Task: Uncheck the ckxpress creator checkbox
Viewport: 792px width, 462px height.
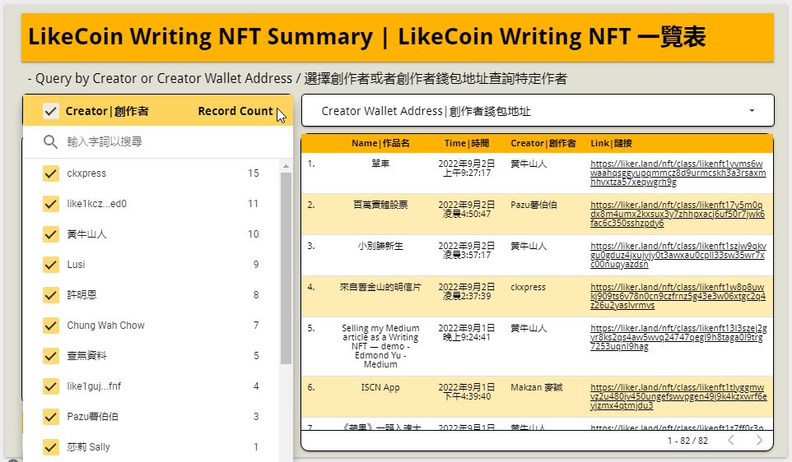Action: point(50,173)
